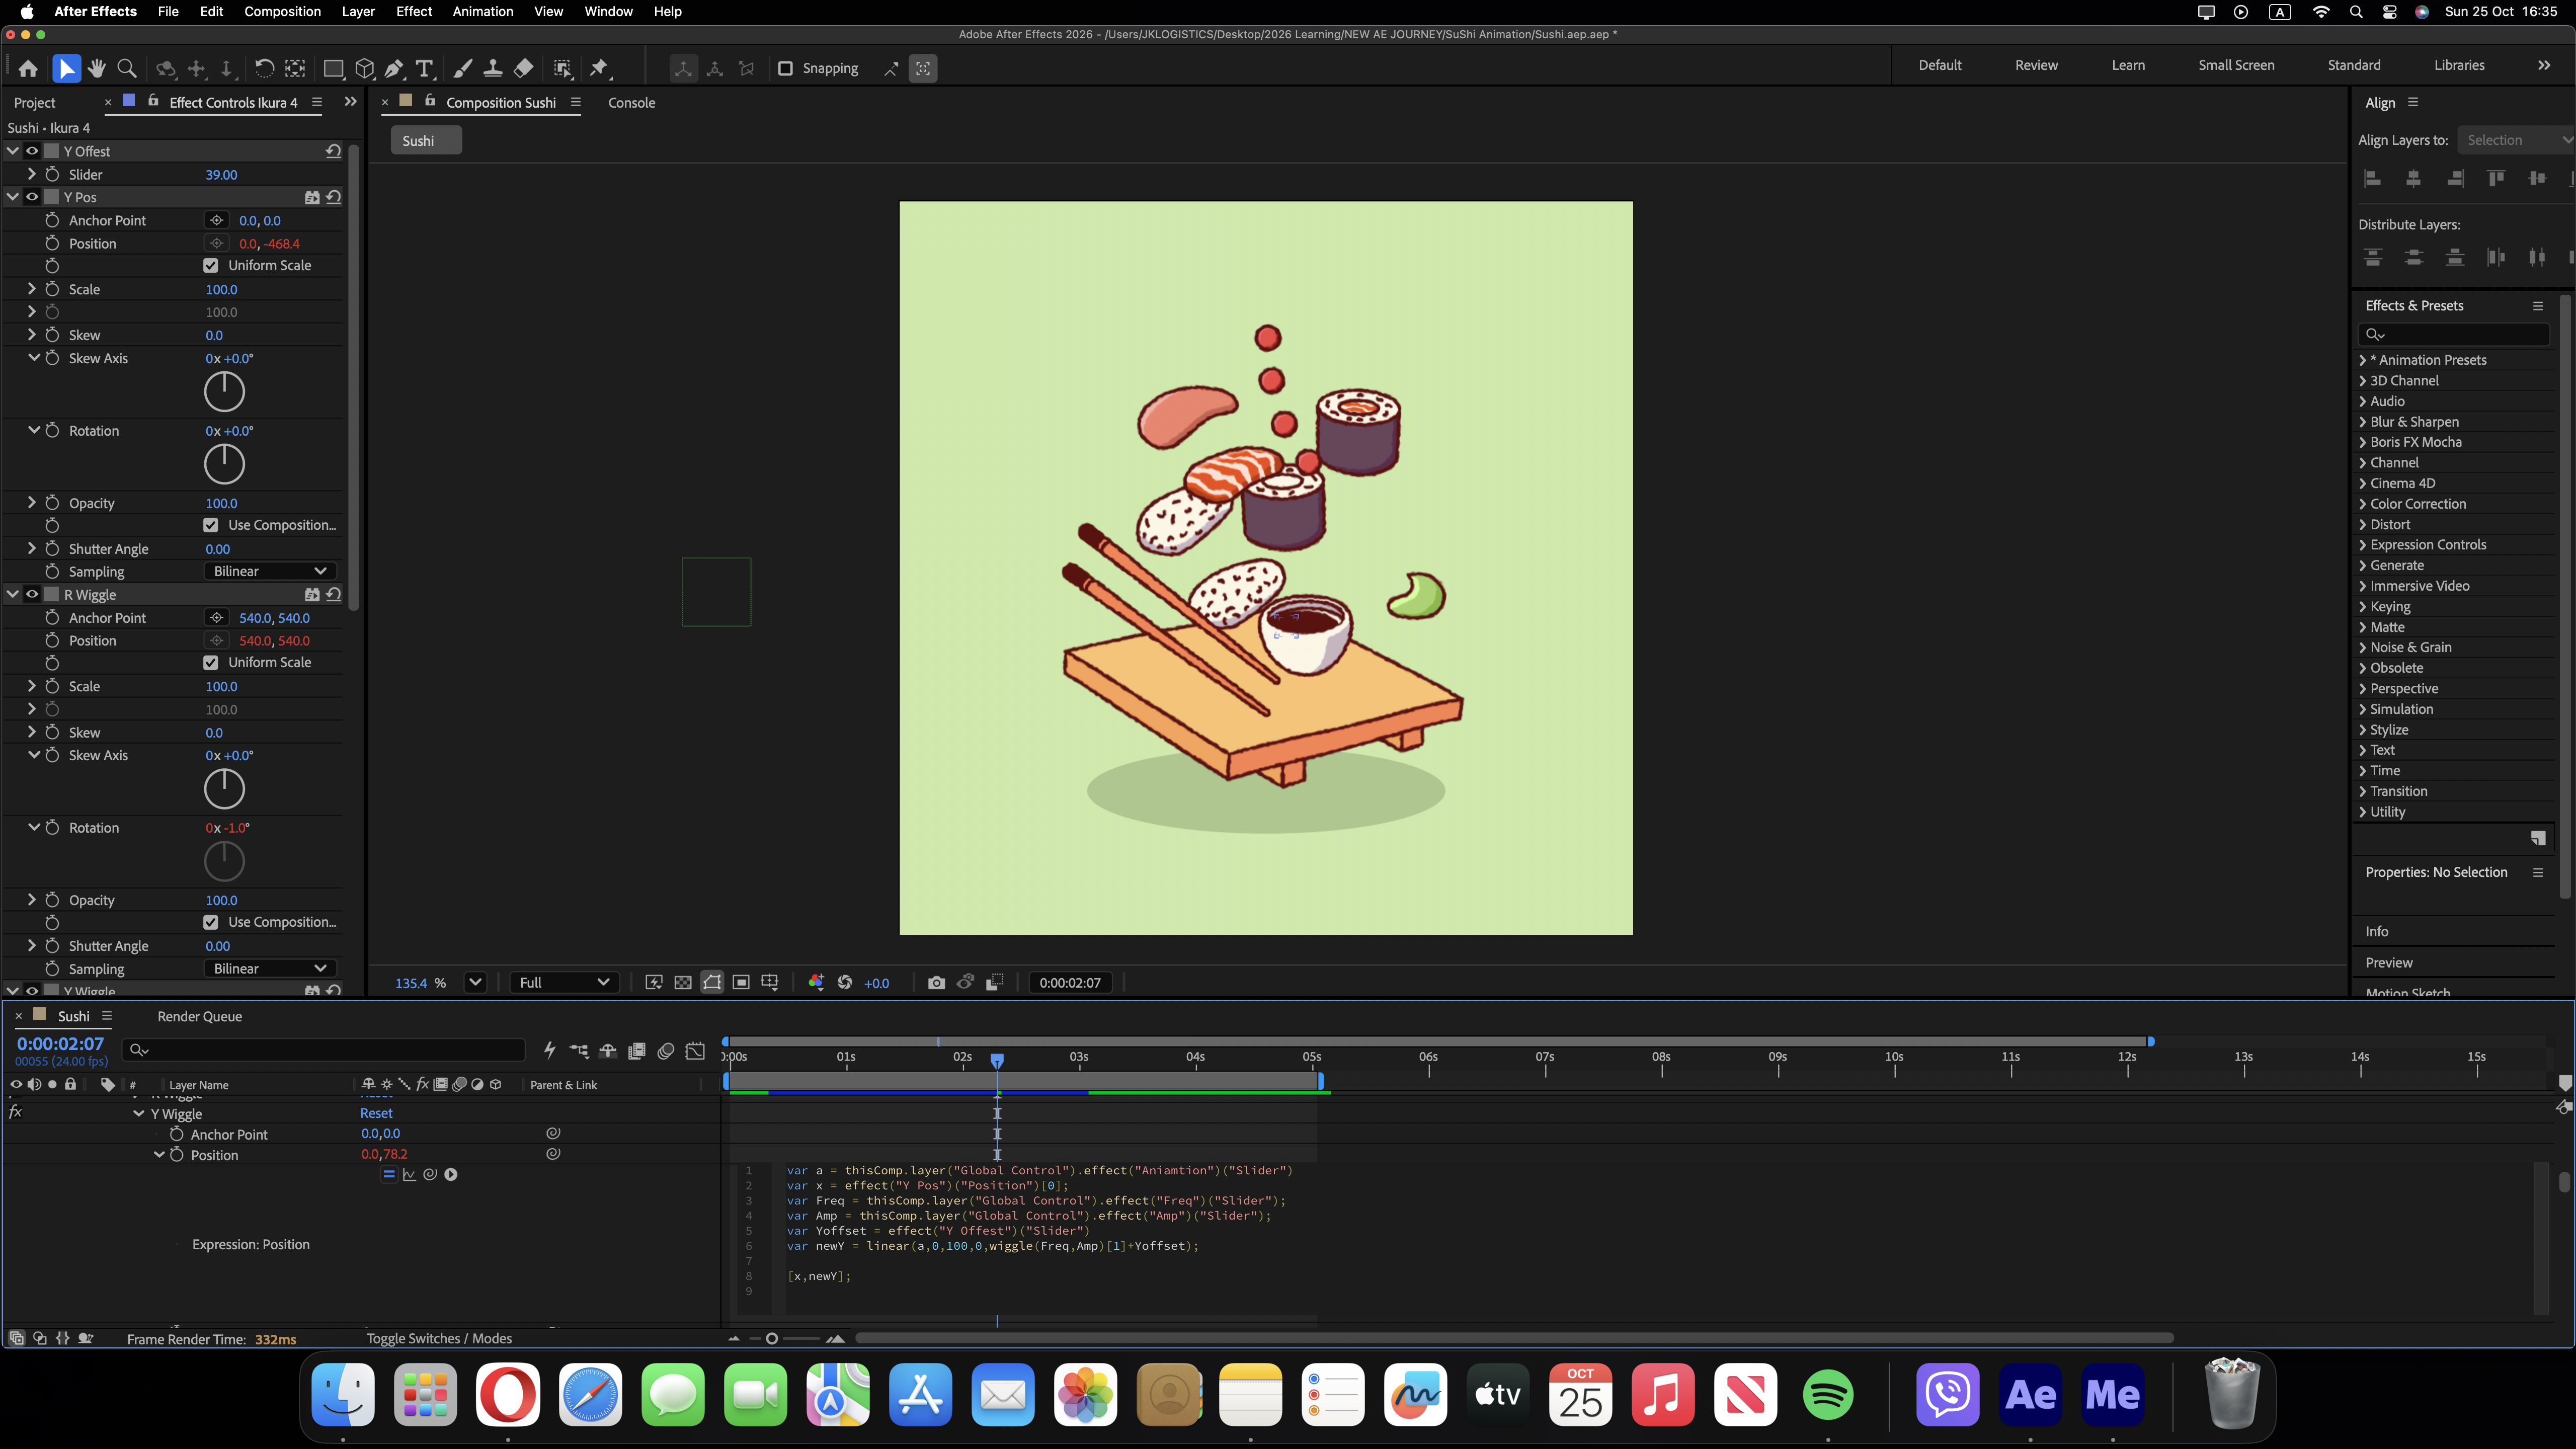The height and width of the screenshot is (1449, 2576).
Task: Take a snapshot with camera icon
Action: (936, 983)
